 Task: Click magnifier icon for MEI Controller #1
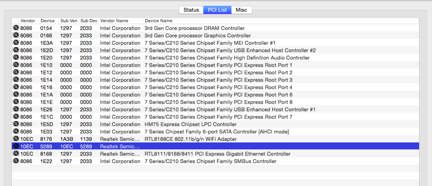(16, 43)
